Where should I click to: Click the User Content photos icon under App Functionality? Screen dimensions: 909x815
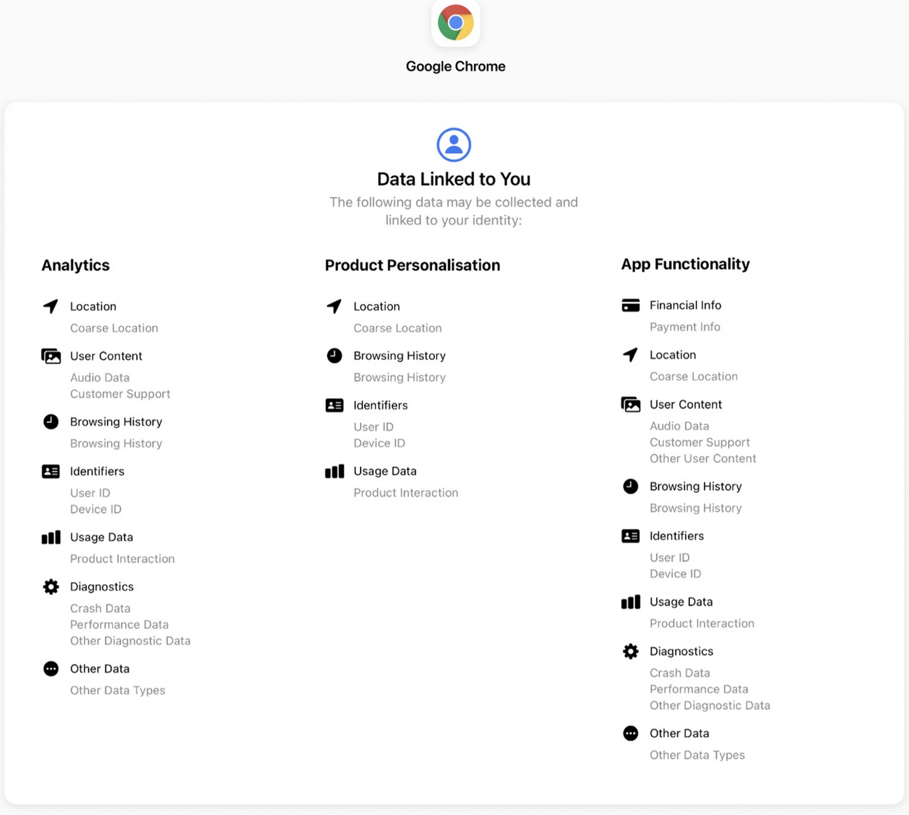[631, 405]
